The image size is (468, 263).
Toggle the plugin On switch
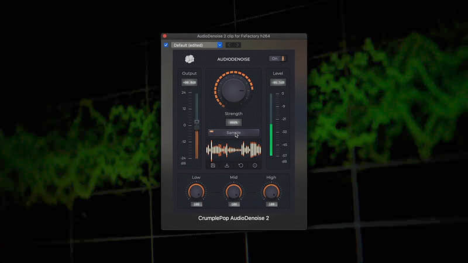[277, 58]
